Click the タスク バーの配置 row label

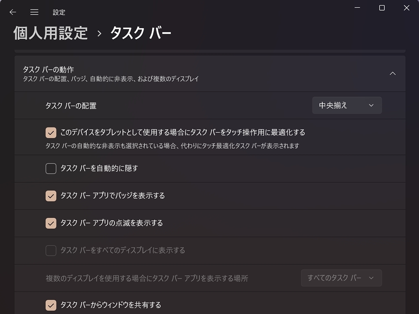(71, 106)
